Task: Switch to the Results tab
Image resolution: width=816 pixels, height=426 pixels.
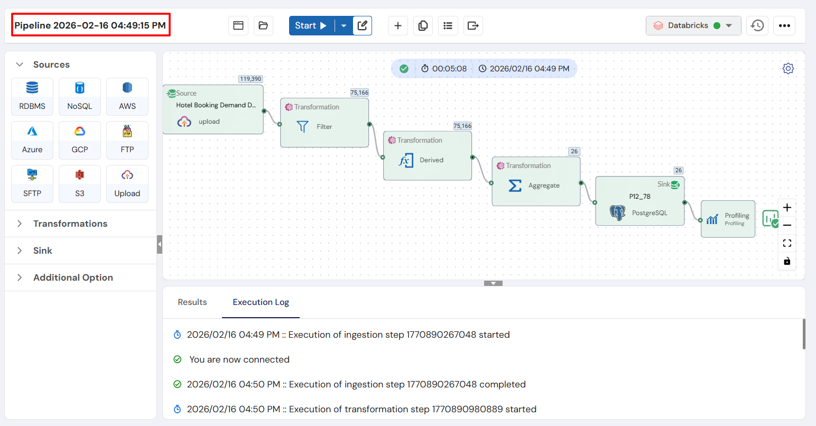Action: point(192,302)
